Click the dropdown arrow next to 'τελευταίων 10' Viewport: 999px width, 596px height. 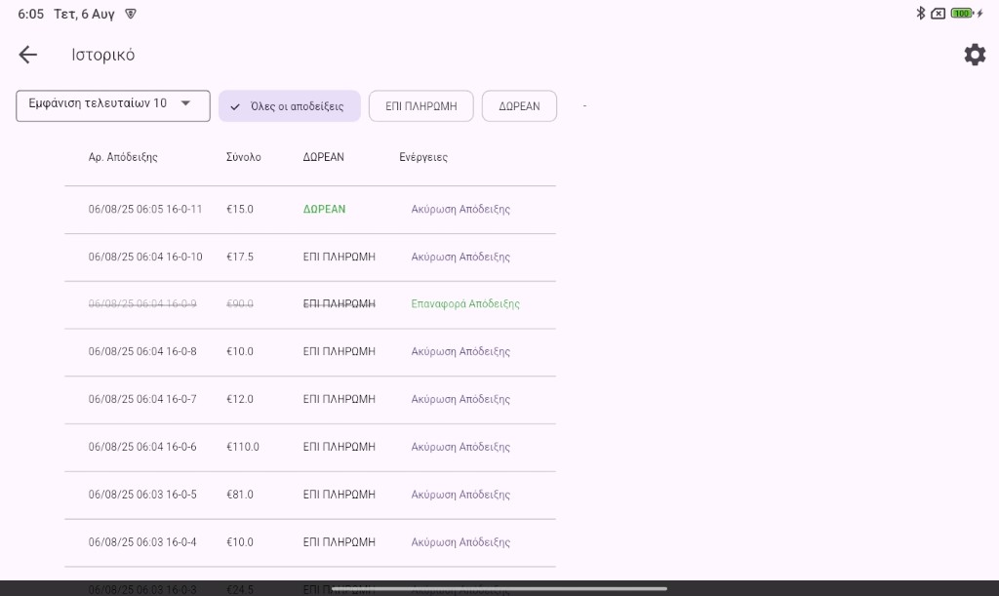(185, 103)
